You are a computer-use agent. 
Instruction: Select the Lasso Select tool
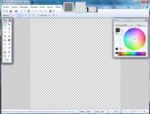click(5, 28)
